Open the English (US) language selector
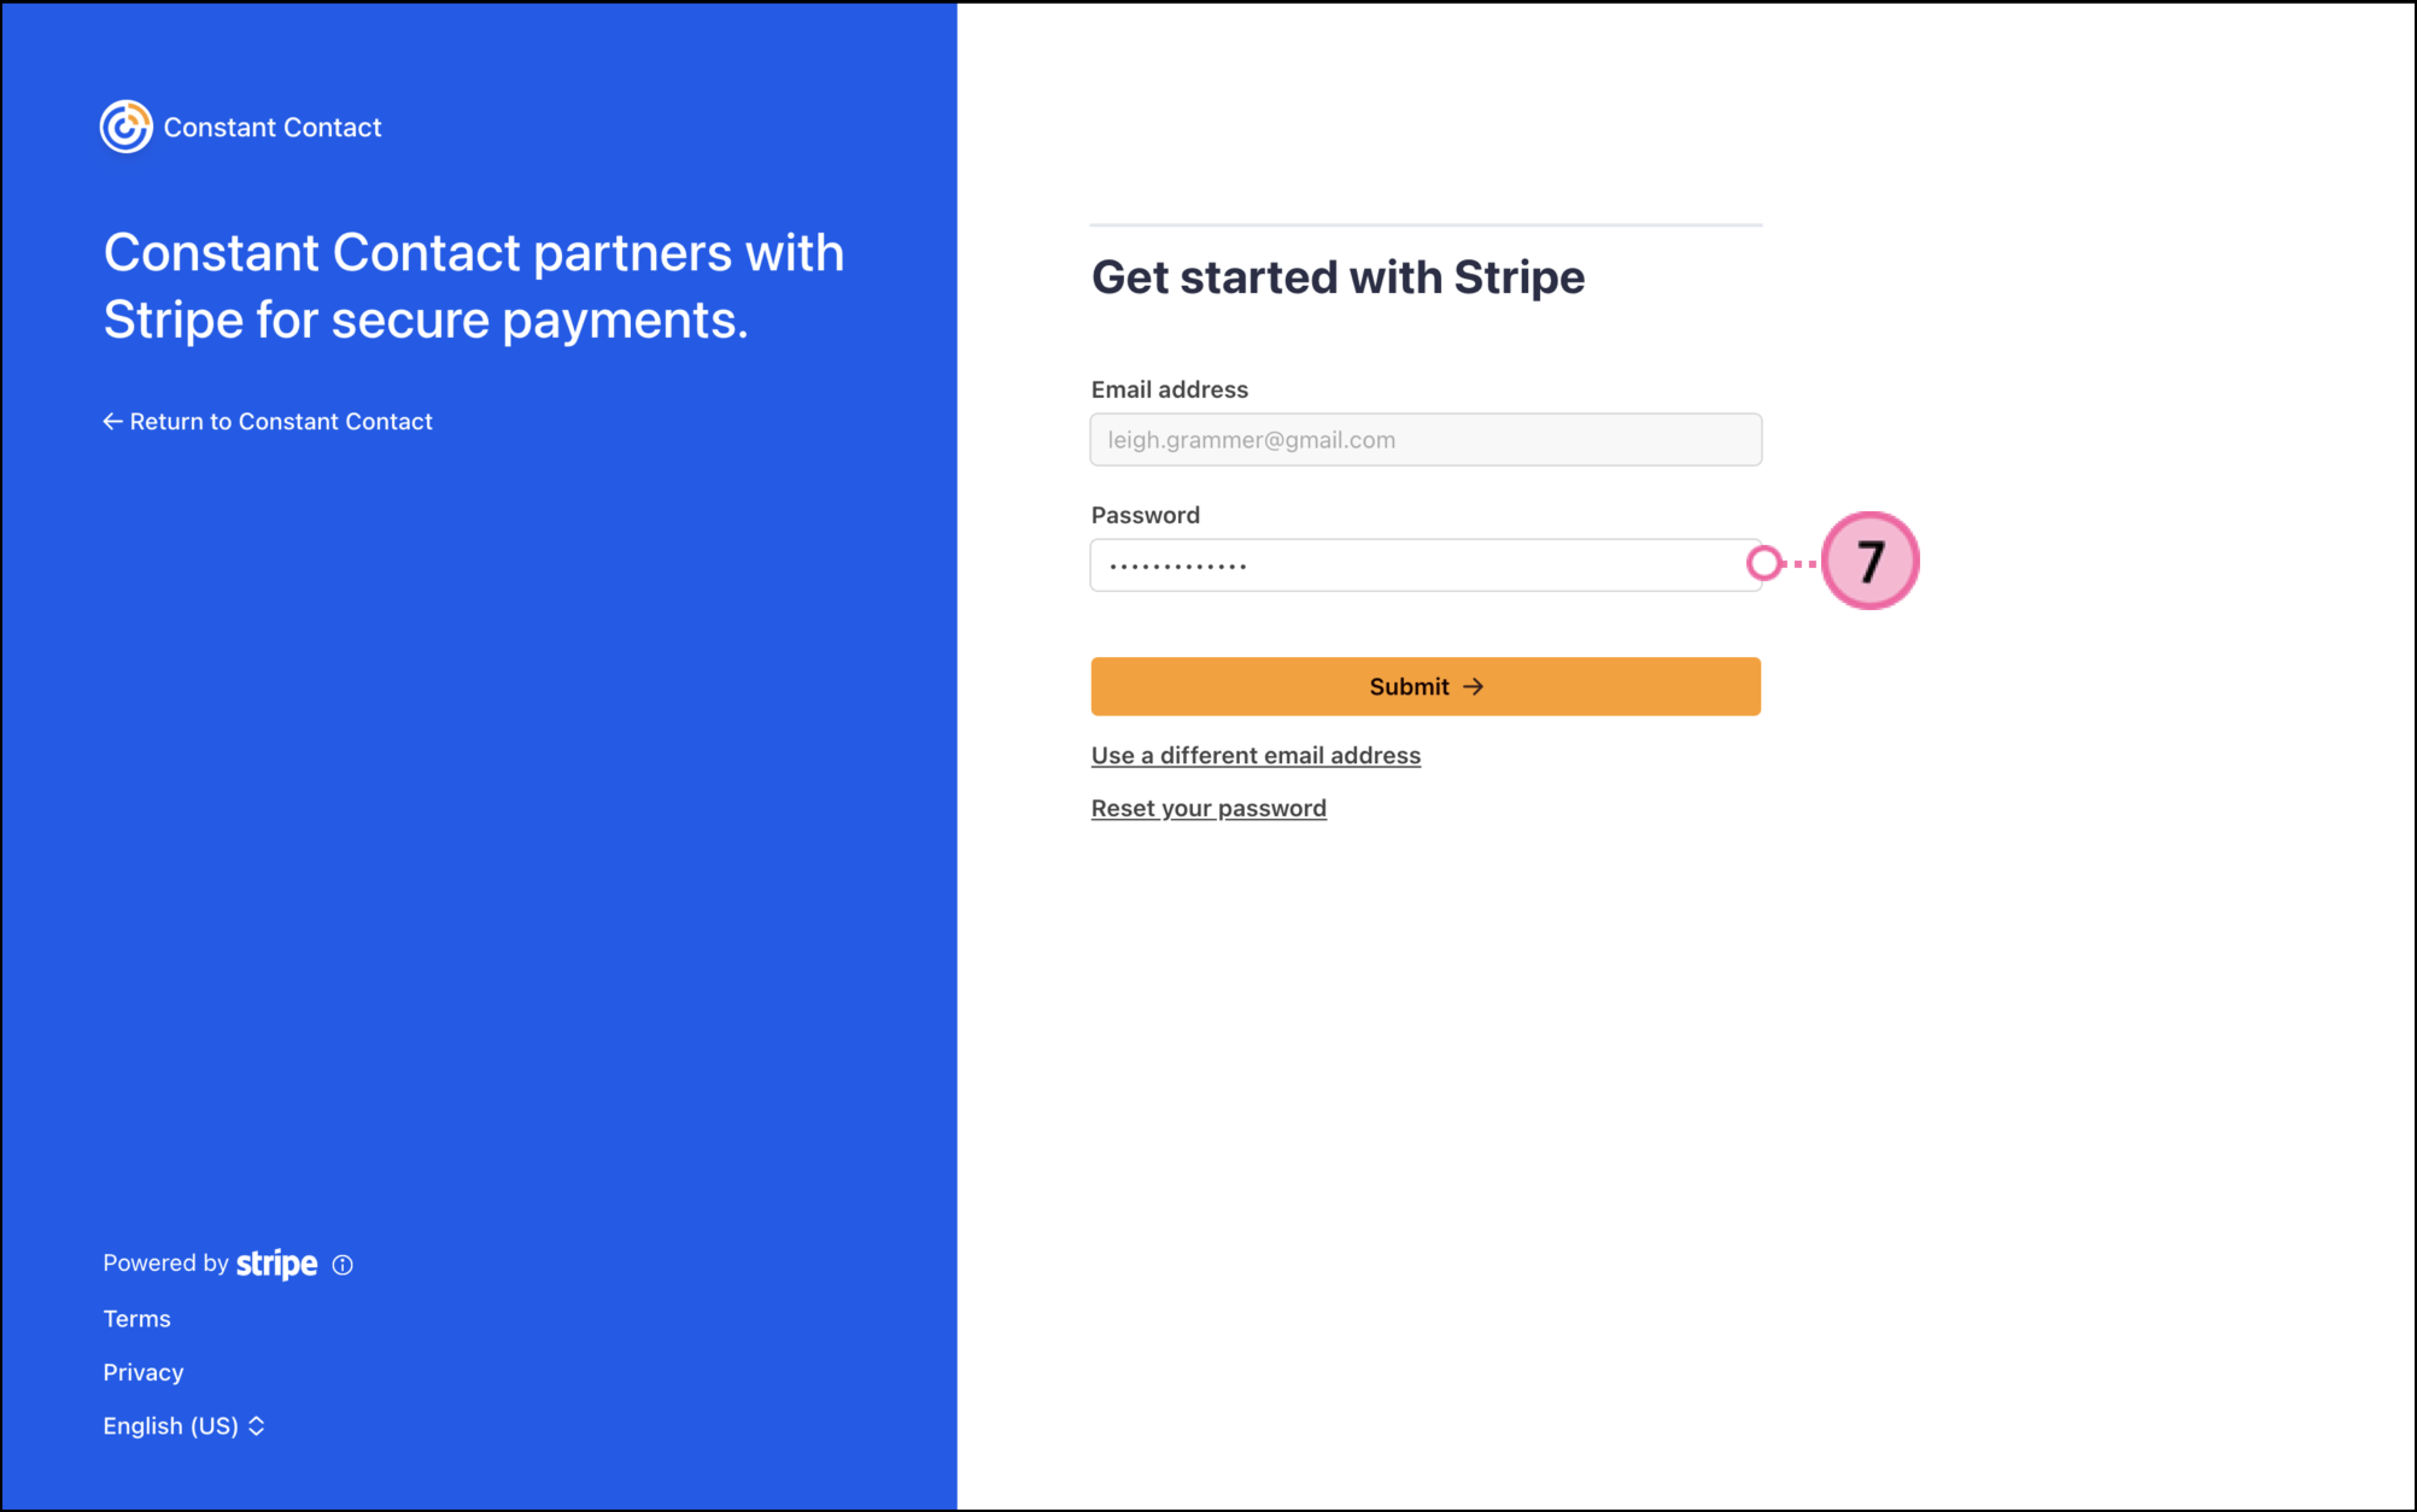The height and width of the screenshot is (1512, 2417). tap(171, 1426)
